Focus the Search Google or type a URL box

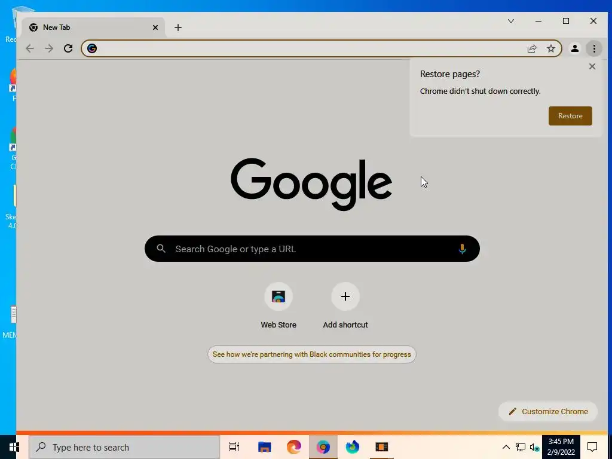[x=312, y=249]
